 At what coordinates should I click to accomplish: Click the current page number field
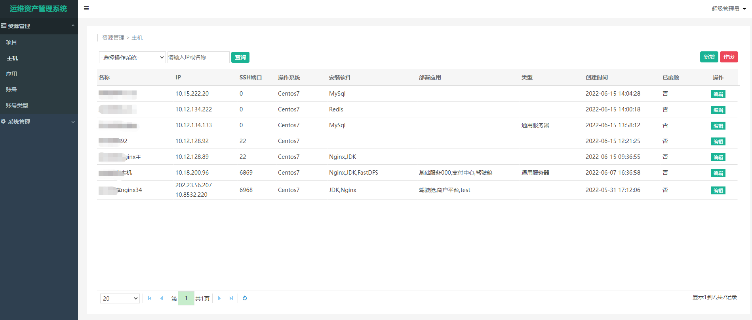[x=186, y=298]
